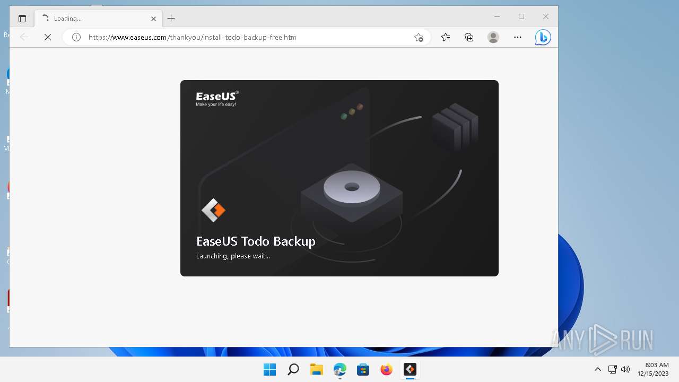
Task: Show hidden system tray icons
Action: point(597,369)
